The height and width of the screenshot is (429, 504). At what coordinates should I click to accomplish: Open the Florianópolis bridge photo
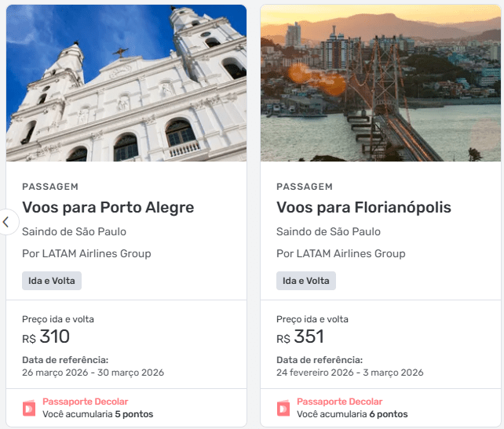click(x=380, y=83)
